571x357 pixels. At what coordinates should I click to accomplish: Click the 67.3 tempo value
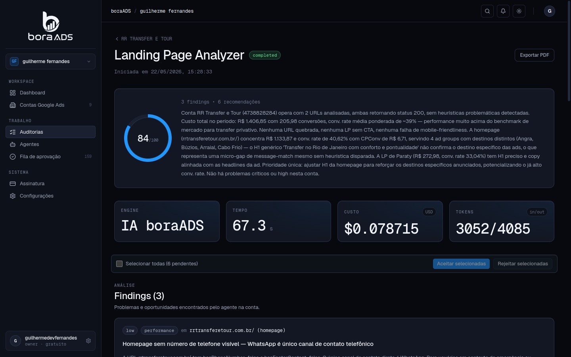click(249, 226)
